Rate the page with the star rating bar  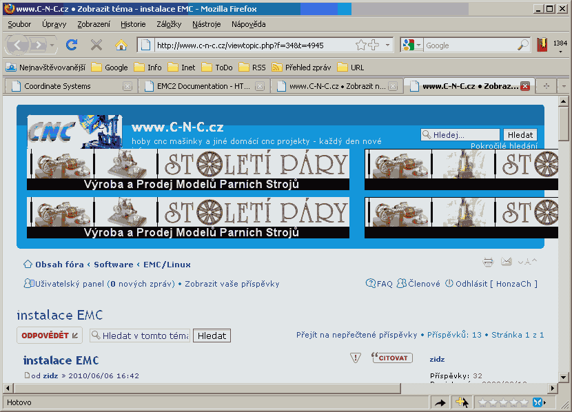tap(503, 402)
